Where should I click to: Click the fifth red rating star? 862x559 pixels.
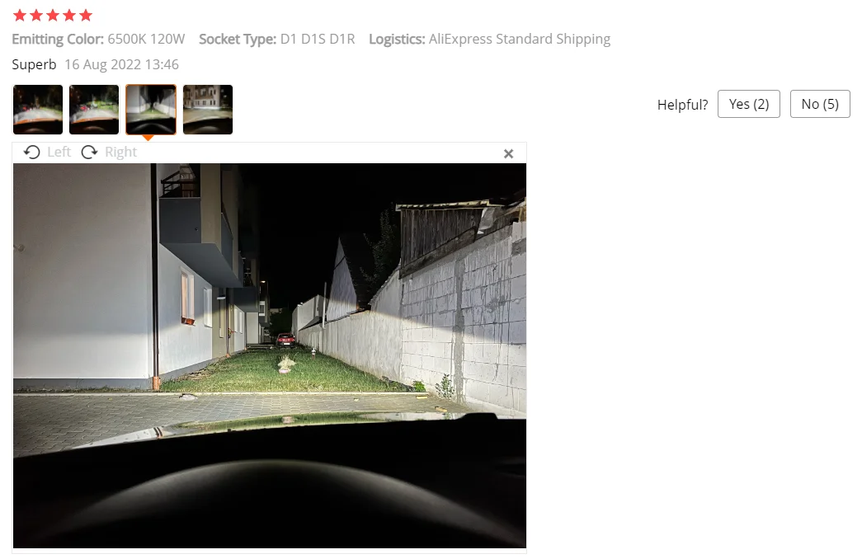[86, 16]
